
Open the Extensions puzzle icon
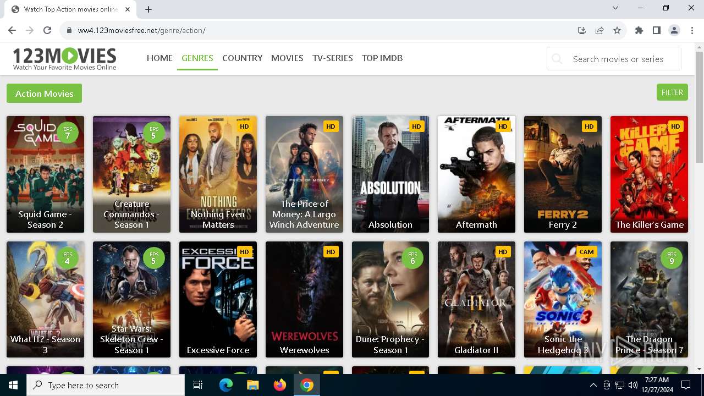pyautogui.click(x=639, y=30)
